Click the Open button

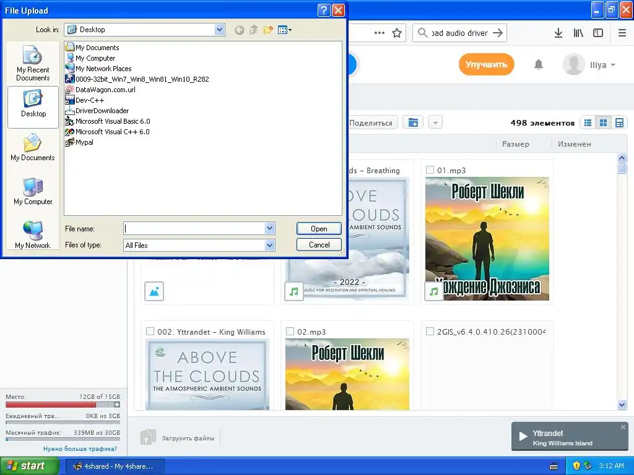[319, 229]
